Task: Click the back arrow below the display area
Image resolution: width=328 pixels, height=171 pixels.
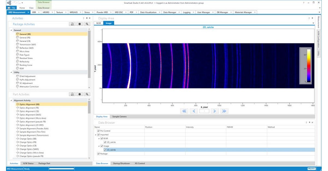Action: pyautogui.click(x=193, y=111)
